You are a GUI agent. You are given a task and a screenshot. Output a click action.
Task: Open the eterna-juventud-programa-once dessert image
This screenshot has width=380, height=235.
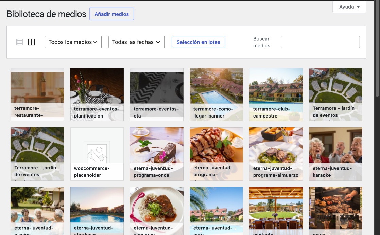coord(157,154)
